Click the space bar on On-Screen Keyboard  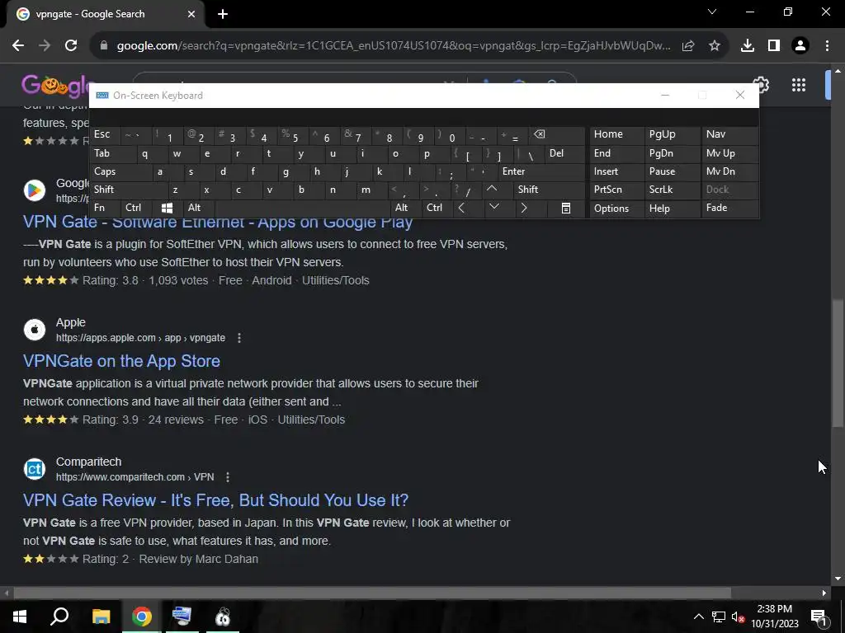303,208
